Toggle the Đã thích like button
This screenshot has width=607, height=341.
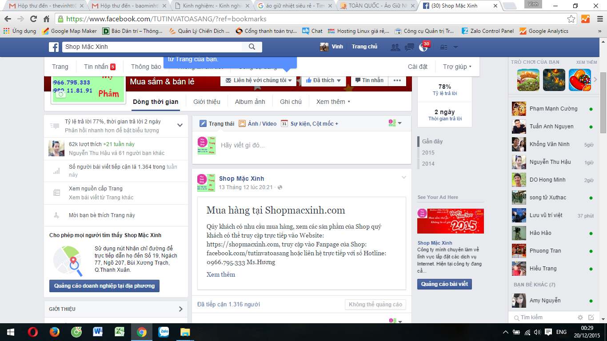(x=324, y=80)
